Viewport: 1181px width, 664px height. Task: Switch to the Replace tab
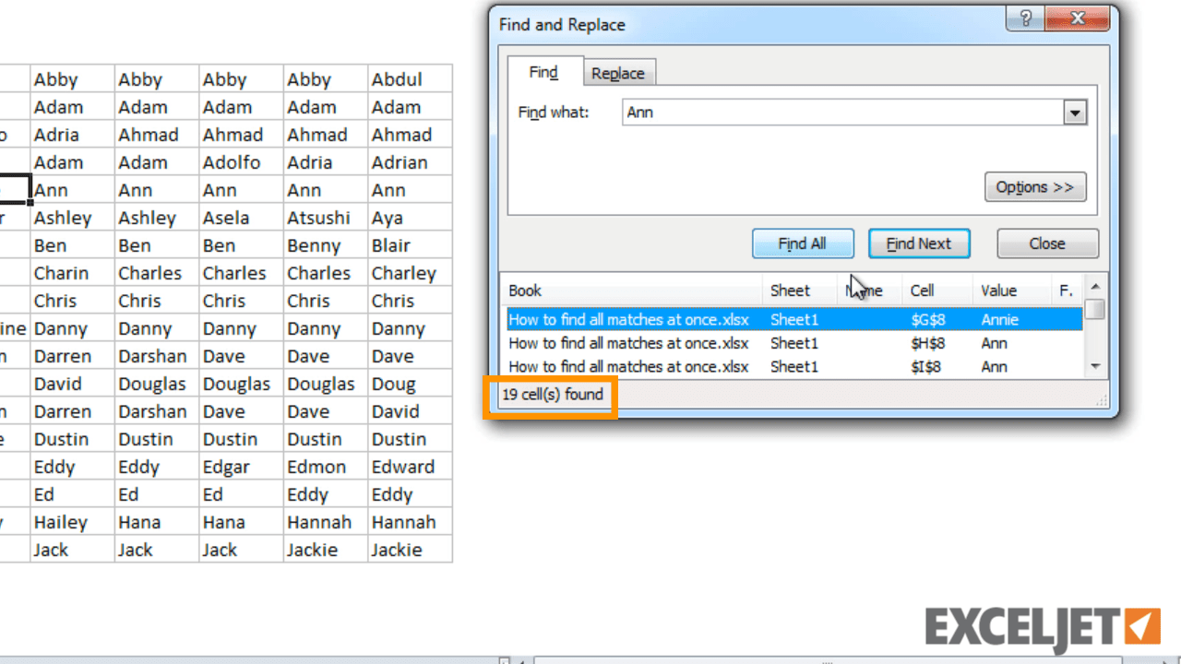point(618,73)
